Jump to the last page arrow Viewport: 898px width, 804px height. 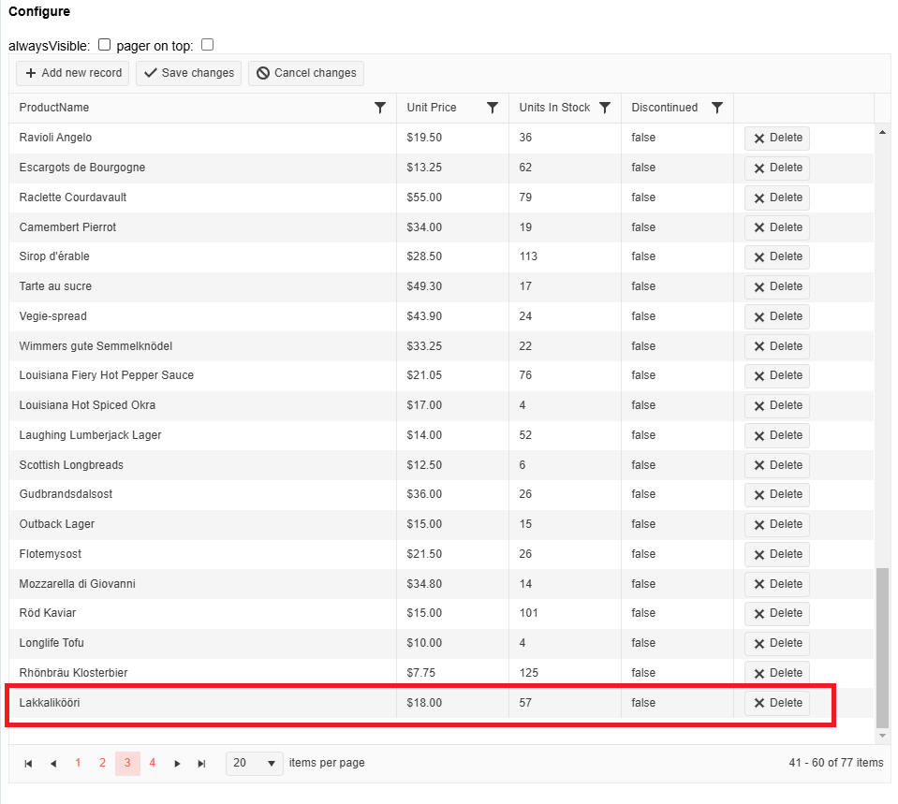pyautogui.click(x=201, y=764)
